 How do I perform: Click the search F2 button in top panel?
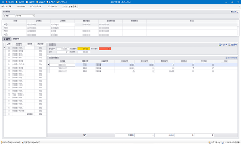[x=234, y=12]
